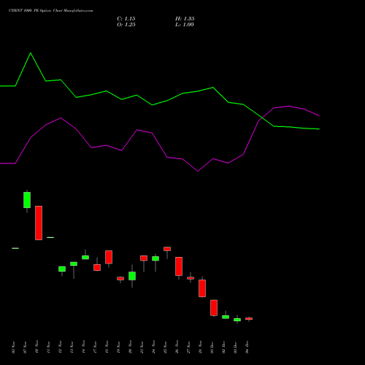Click the "04 Dec" date axis label
This screenshot has width=365, height=365.
coord(247,347)
